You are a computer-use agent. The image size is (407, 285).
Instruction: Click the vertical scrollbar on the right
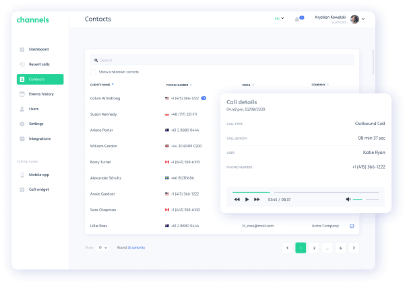coord(373,62)
